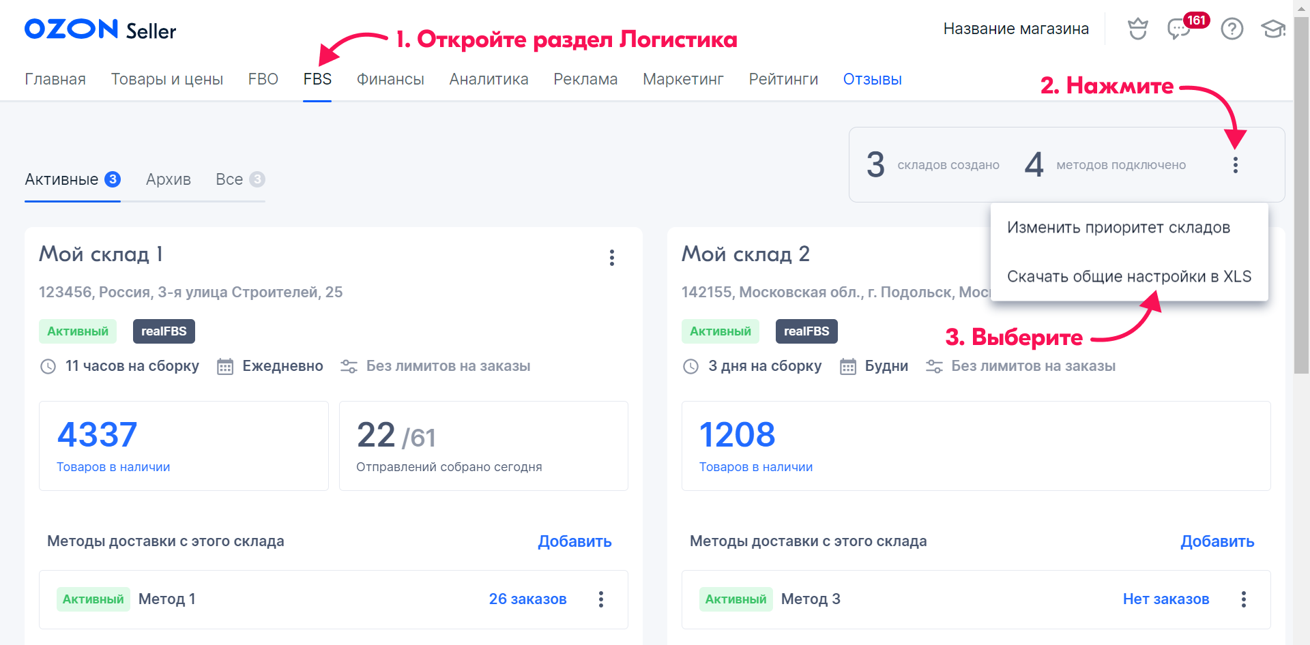Open three-dot menu for Метод 1

pyautogui.click(x=601, y=599)
